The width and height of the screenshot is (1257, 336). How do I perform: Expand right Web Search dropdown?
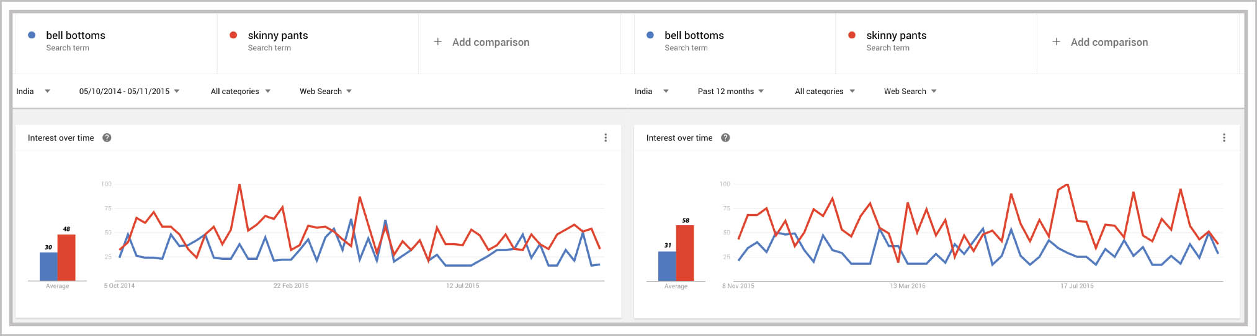click(910, 91)
